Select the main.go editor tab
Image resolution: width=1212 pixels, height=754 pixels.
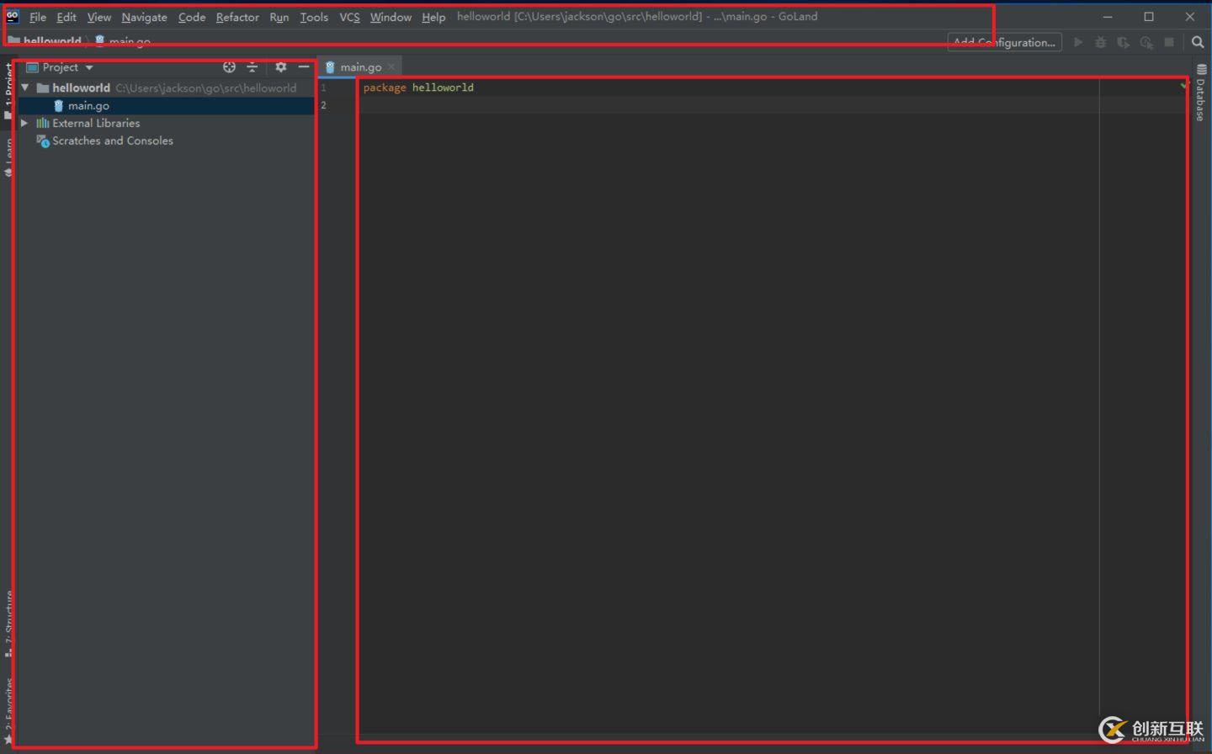[361, 66]
